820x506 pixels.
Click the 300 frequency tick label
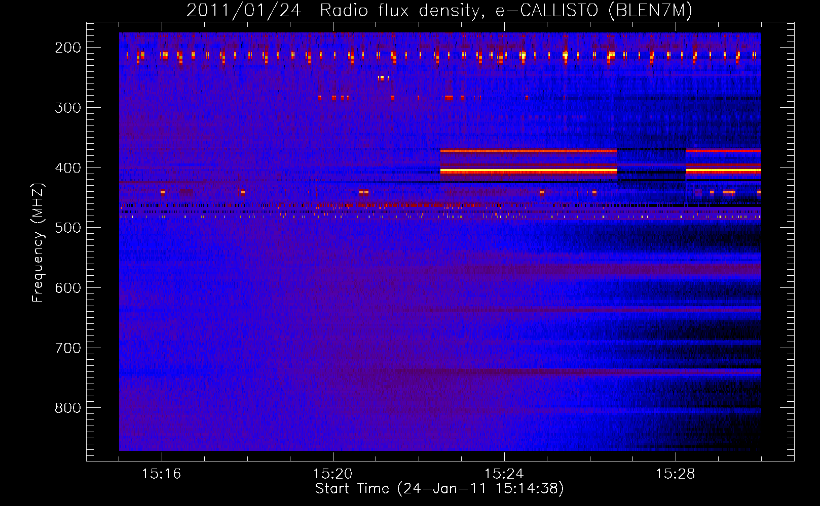pyautogui.click(x=68, y=107)
